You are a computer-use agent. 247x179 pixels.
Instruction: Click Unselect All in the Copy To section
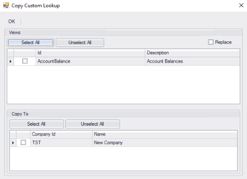coord(93,124)
